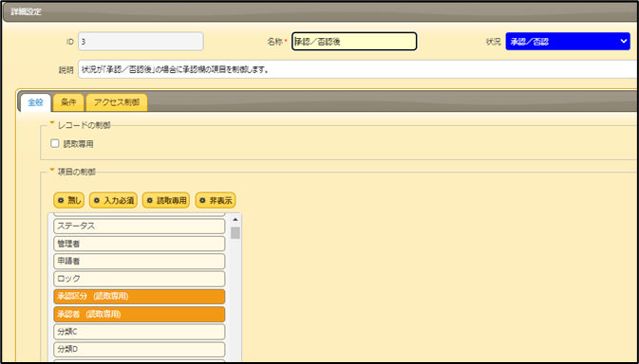
Task: Select ロック in the item list
Action: coord(140,279)
